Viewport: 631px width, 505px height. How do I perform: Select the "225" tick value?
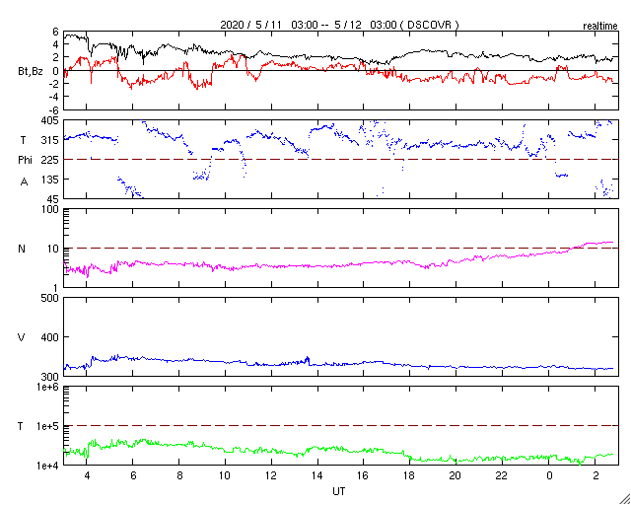[x=50, y=160]
